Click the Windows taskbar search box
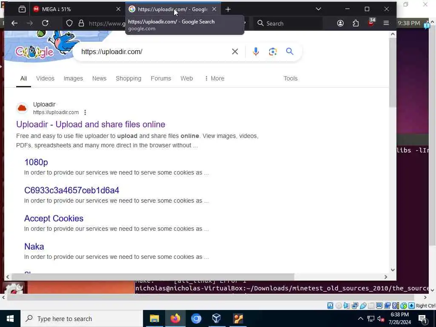The width and height of the screenshot is (436, 327). pyautogui.click(x=82, y=318)
